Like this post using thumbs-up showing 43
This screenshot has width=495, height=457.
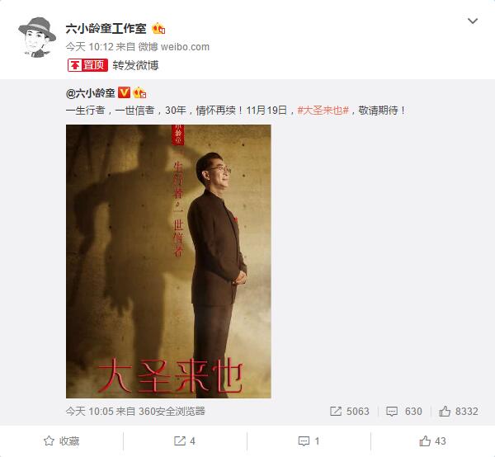pyautogui.click(x=432, y=441)
